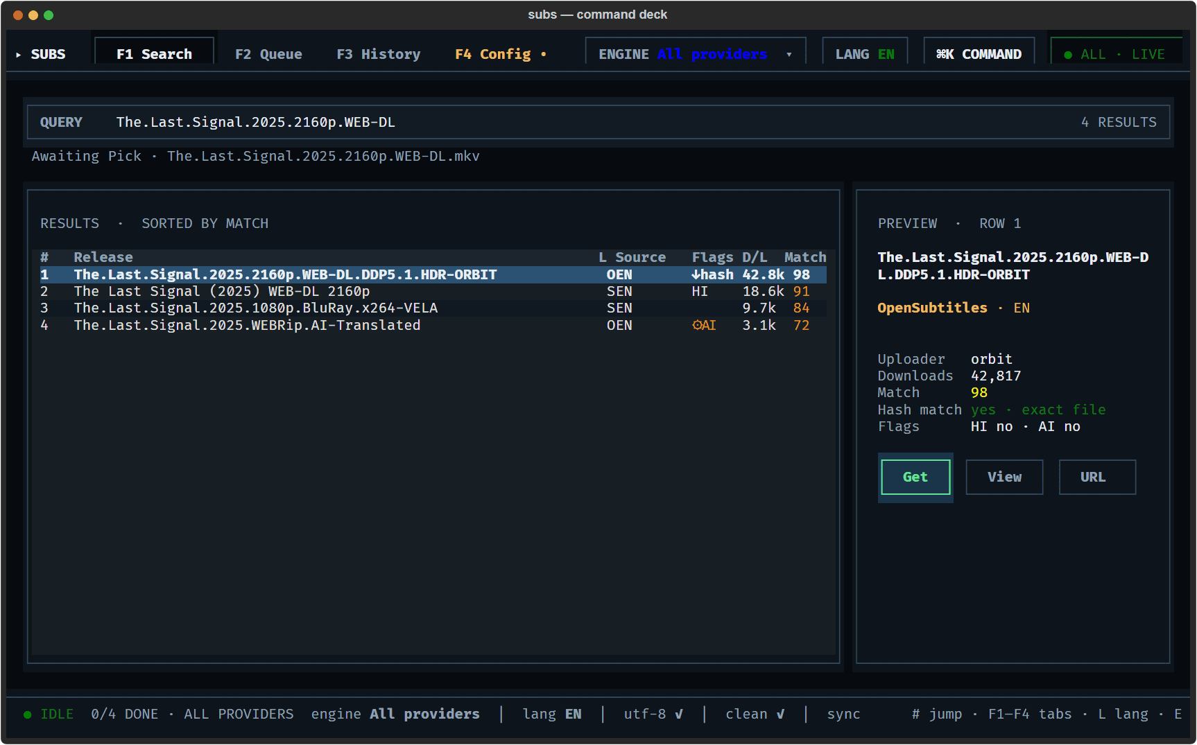Screen dimensions: 1197x745
Task: Click the green IDLE status dot
Action: tap(27, 715)
